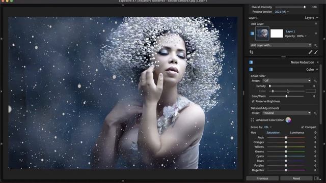Viewport: 326px width, 183px height.
Task: Uncheck the Compact checkbox
Action: click(302, 127)
